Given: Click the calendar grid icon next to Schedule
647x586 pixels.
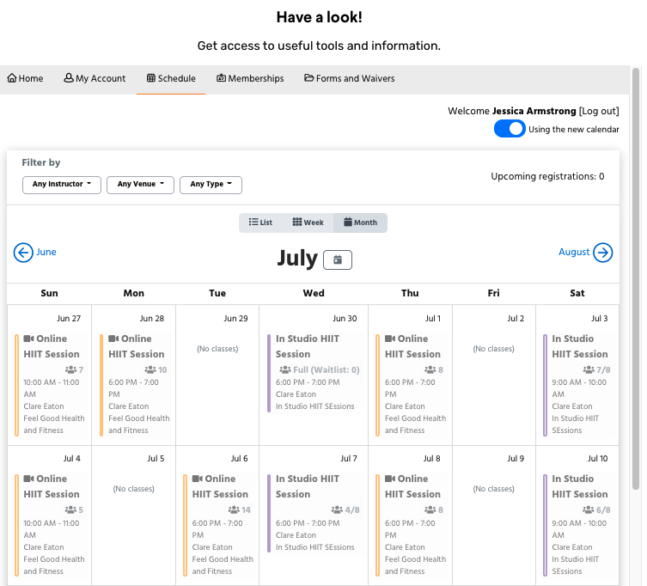Looking at the screenshot, I should [151, 78].
